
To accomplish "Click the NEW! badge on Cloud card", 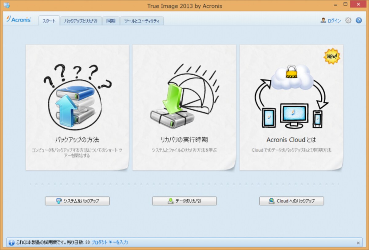I will click(331, 56).
